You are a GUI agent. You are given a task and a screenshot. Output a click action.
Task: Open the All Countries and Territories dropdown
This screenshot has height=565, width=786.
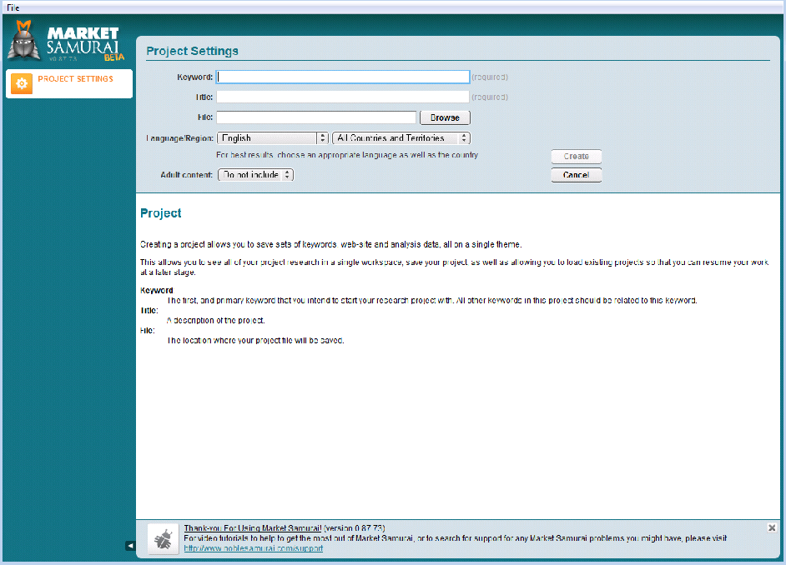pyautogui.click(x=401, y=138)
